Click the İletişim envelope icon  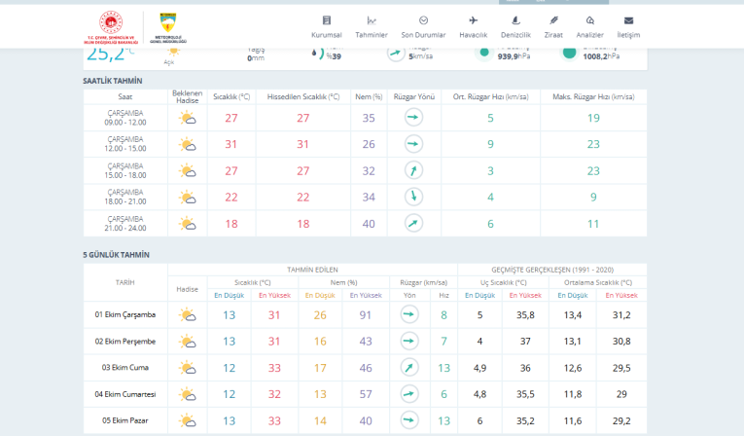[629, 20]
